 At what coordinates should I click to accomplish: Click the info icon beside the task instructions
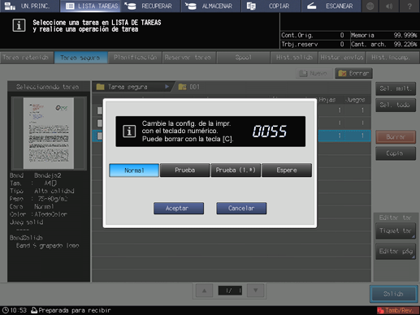point(19,25)
